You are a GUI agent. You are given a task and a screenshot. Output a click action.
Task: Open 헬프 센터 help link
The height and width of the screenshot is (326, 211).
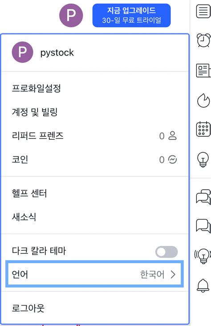[29, 193]
